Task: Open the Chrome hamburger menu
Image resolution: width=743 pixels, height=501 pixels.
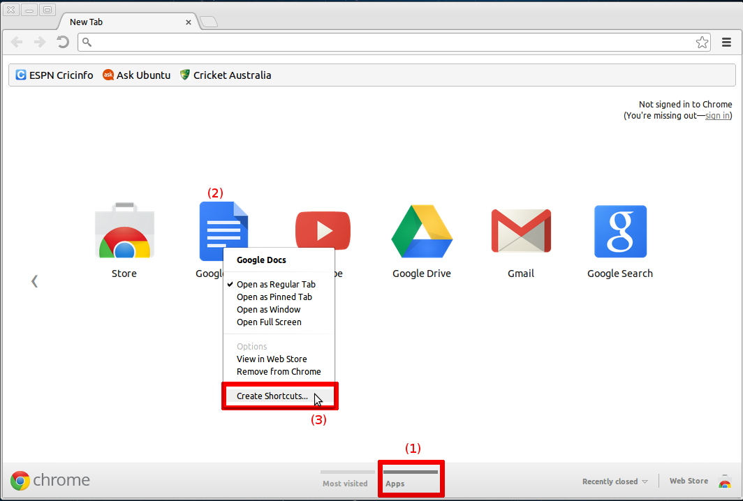Action: 726,42
